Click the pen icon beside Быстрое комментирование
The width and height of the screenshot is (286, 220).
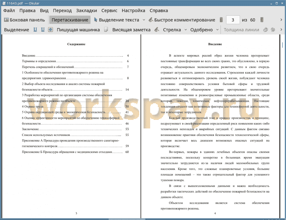click(151, 20)
